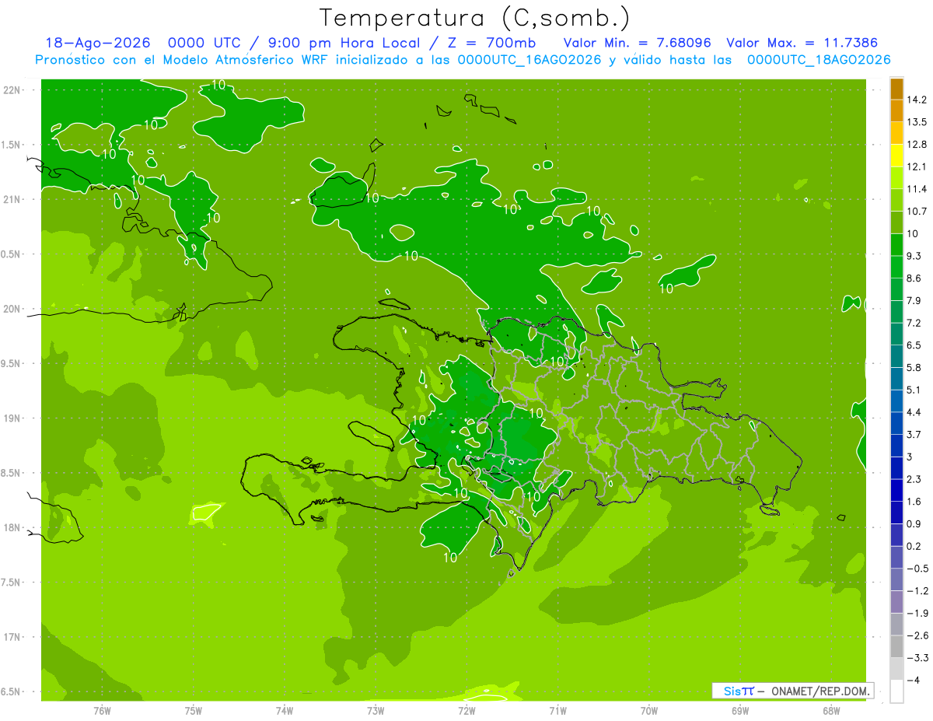933x721 pixels.
Task: Click the legend value "-4"
Action: [913, 679]
